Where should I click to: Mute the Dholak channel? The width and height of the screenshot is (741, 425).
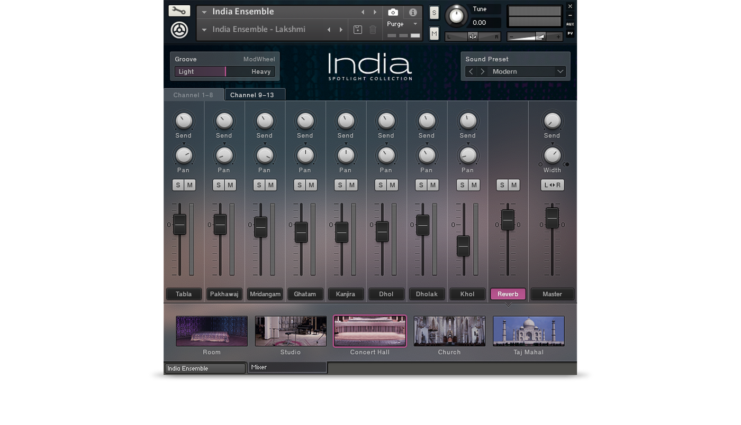pyautogui.click(x=432, y=185)
